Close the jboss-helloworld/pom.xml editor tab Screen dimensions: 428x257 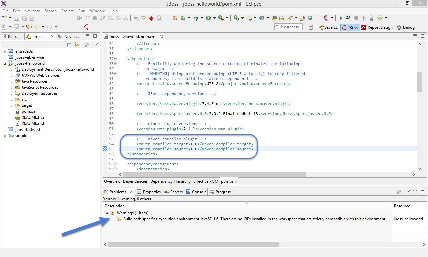160,36
